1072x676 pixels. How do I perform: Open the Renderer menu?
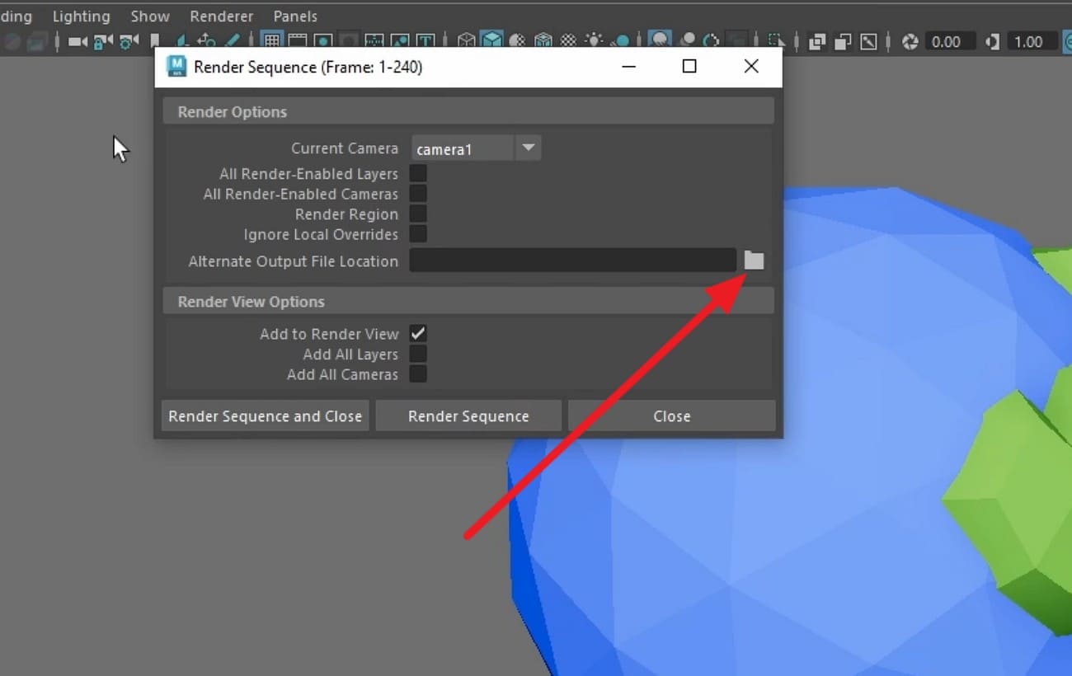[x=221, y=16]
